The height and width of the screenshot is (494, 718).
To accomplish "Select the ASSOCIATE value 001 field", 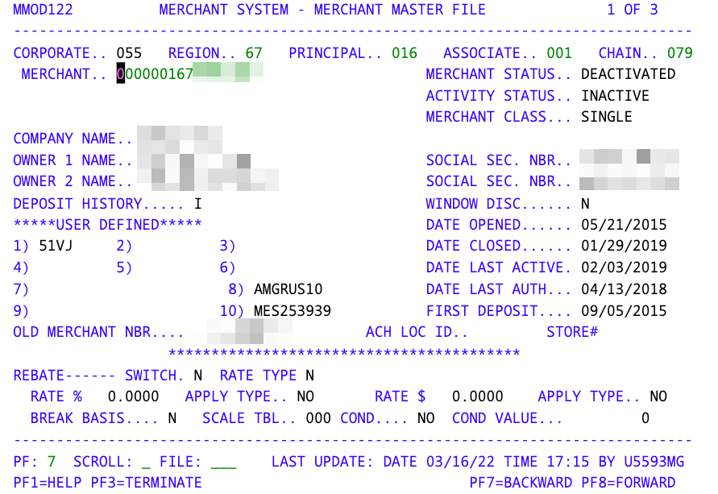I will (559, 52).
